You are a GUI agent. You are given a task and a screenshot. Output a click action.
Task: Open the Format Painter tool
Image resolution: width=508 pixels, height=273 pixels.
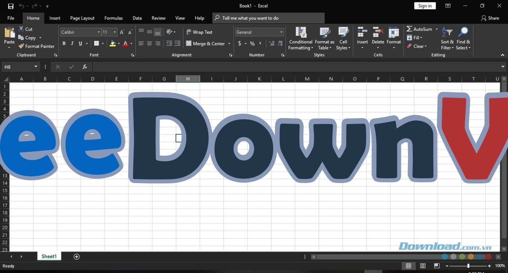pos(36,46)
